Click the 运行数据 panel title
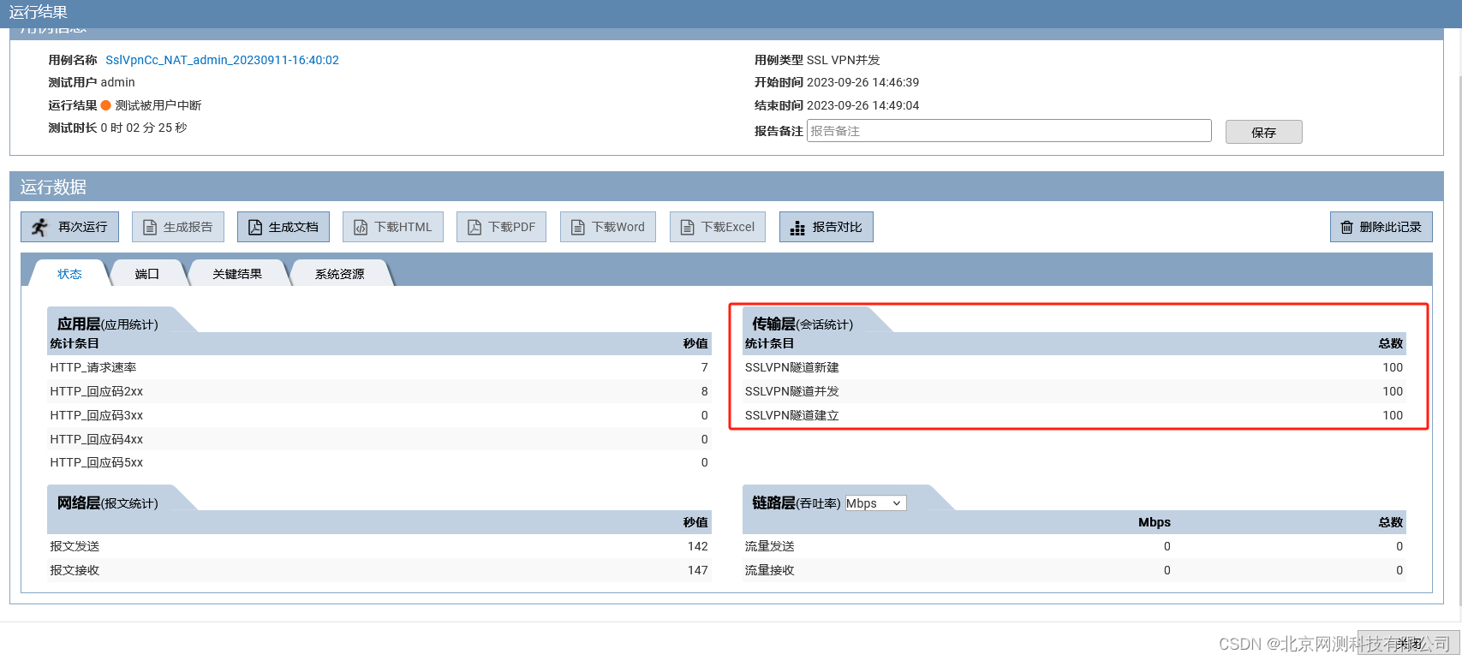This screenshot has height=660, width=1462. pos(53,187)
